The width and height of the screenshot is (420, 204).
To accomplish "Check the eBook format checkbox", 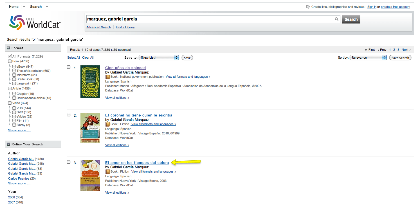I will click(x=14, y=67).
